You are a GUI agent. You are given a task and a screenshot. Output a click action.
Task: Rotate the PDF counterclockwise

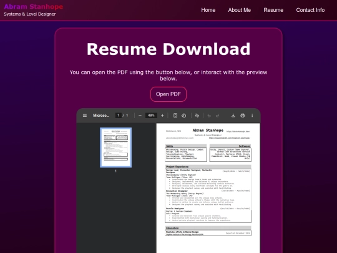[183, 116]
